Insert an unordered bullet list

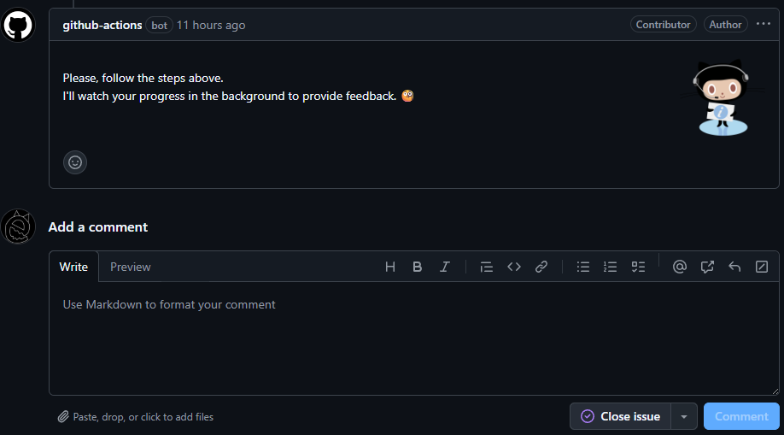(x=583, y=267)
